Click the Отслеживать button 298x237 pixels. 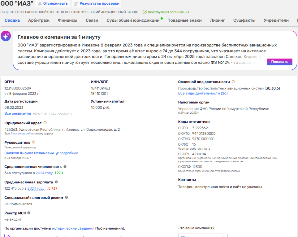(x=53, y=4)
